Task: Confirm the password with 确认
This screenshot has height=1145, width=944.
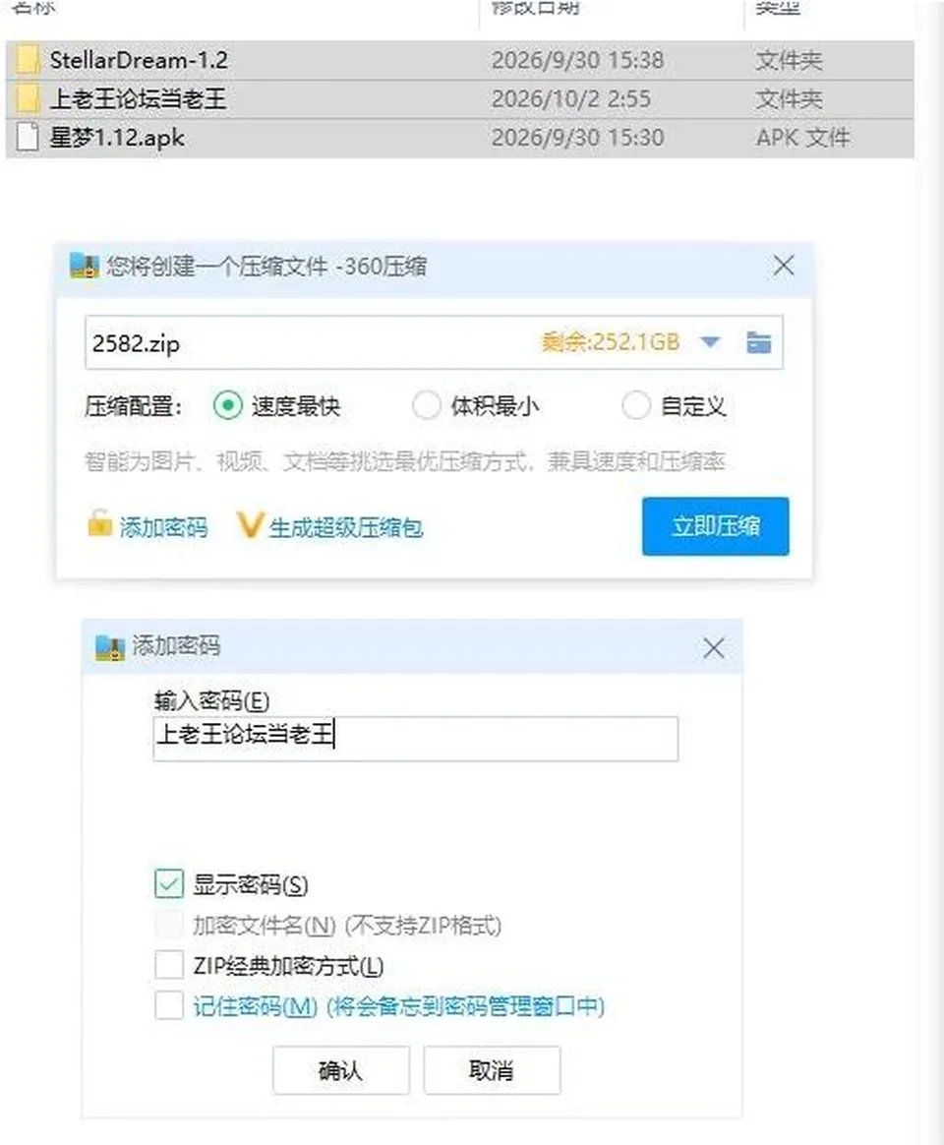Action: tap(341, 1070)
